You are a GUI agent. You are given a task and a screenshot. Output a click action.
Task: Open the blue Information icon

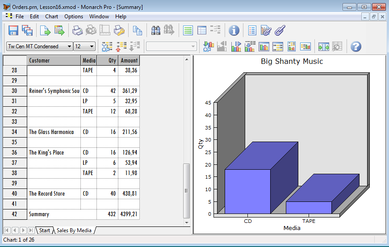click(x=234, y=30)
